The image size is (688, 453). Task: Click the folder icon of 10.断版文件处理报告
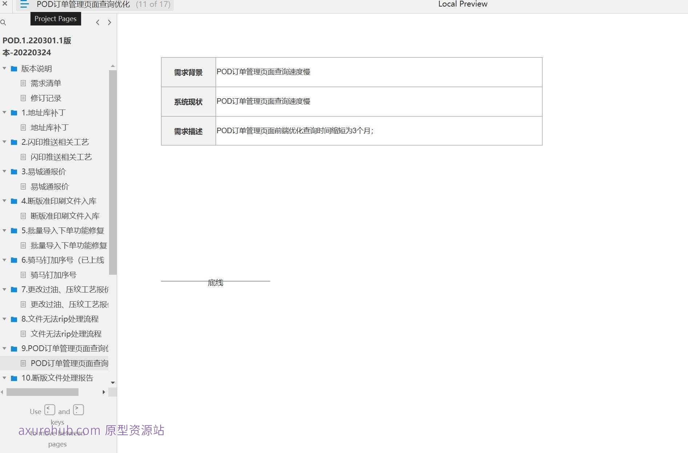tap(13, 378)
